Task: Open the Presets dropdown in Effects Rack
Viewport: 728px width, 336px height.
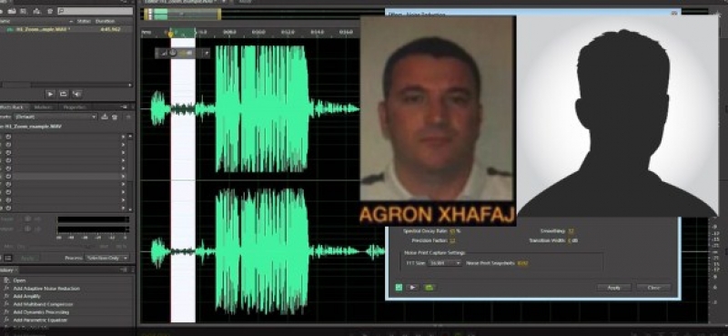Action: click(x=55, y=117)
